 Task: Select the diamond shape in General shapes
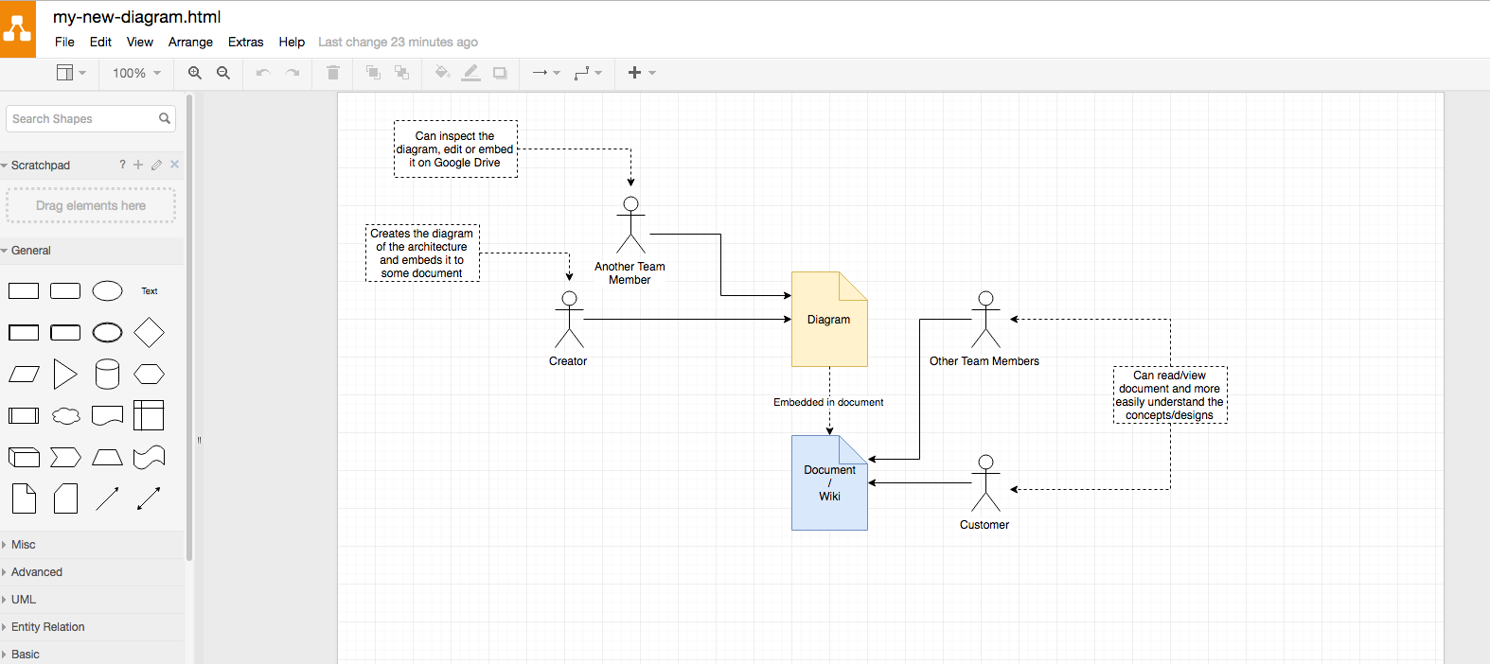[x=149, y=333]
